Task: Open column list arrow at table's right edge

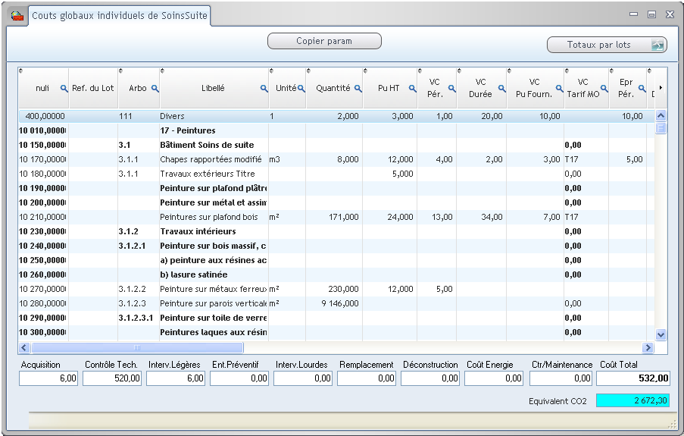Action: point(660,88)
